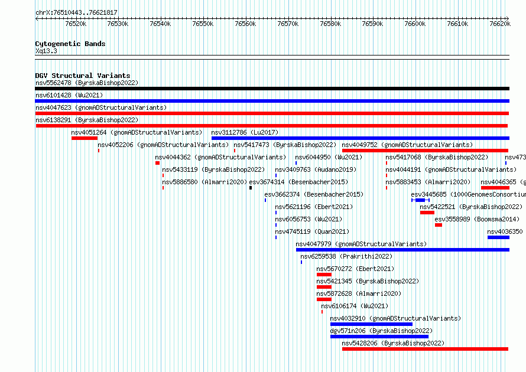Viewport: 526px width, 372px height.
Task: Open the nsv4049752 gnomAD label
Action: click(x=407, y=145)
